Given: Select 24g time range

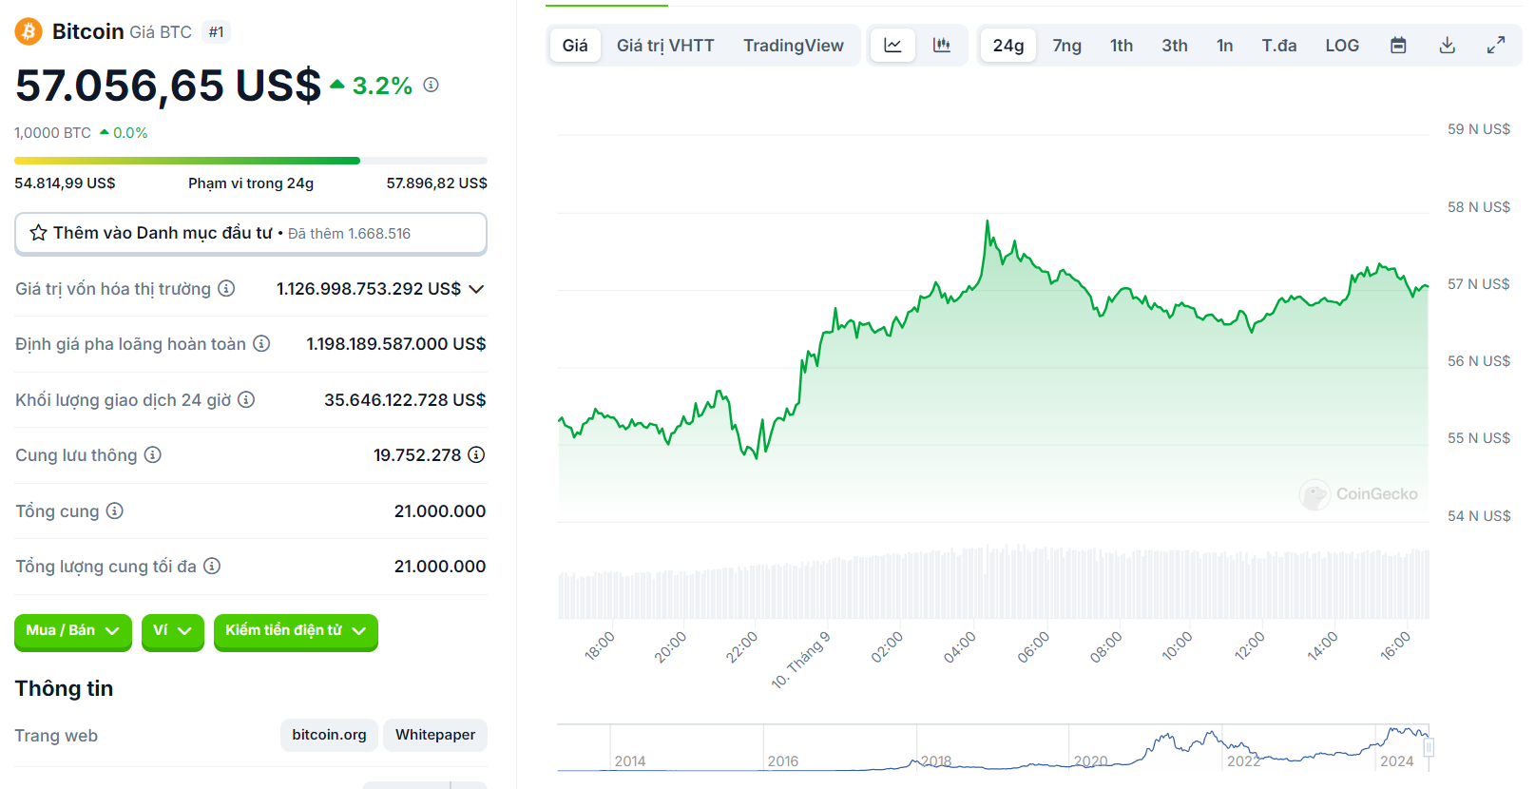Looking at the screenshot, I should click(1008, 45).
